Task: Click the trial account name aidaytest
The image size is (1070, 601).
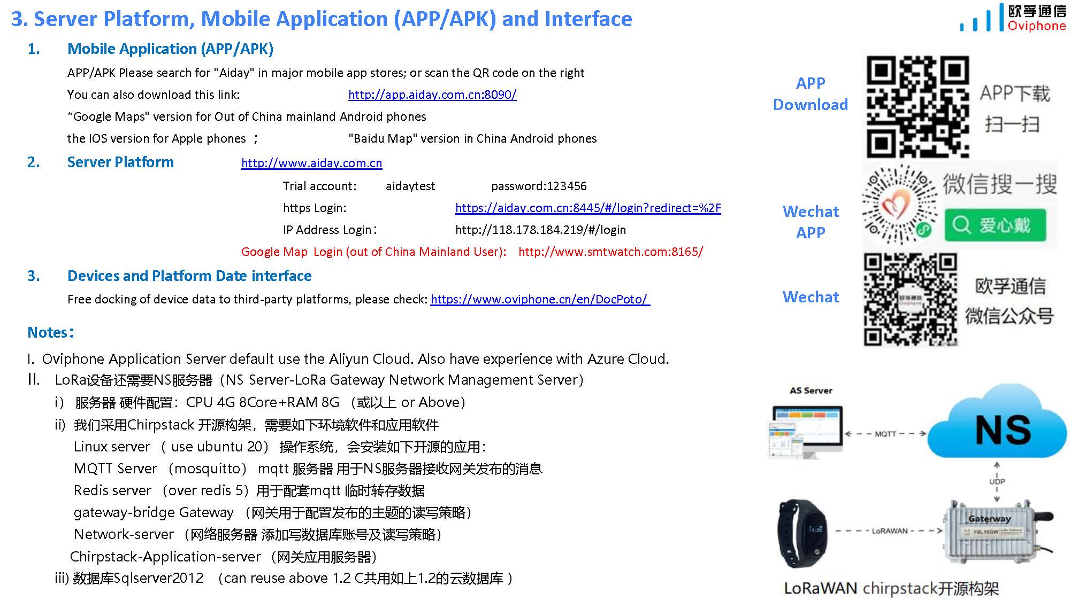Action: pos(410,186)
